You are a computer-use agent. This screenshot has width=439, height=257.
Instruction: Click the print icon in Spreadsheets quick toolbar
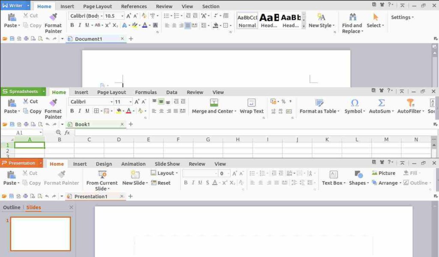[26, 124]
